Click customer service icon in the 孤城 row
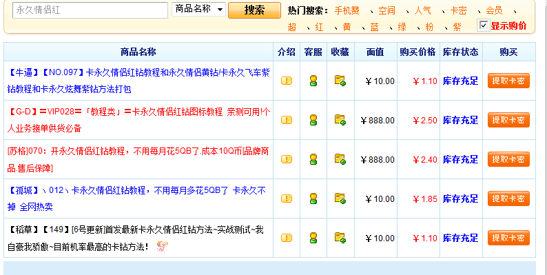547x275 pixels. coord(313,198)
